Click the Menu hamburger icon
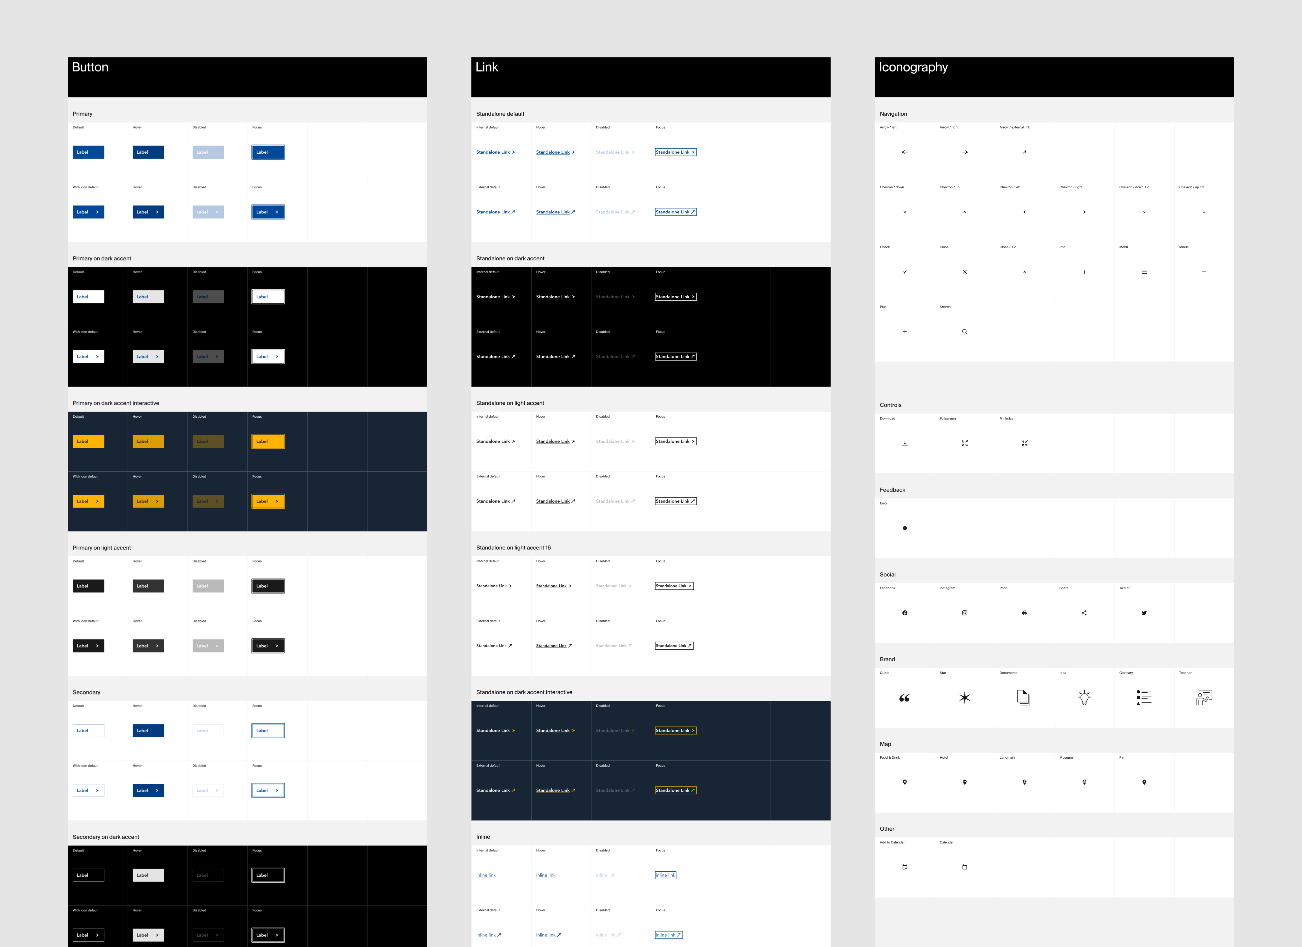Screen dimensions: 1302x947 tap(1144, 272)
